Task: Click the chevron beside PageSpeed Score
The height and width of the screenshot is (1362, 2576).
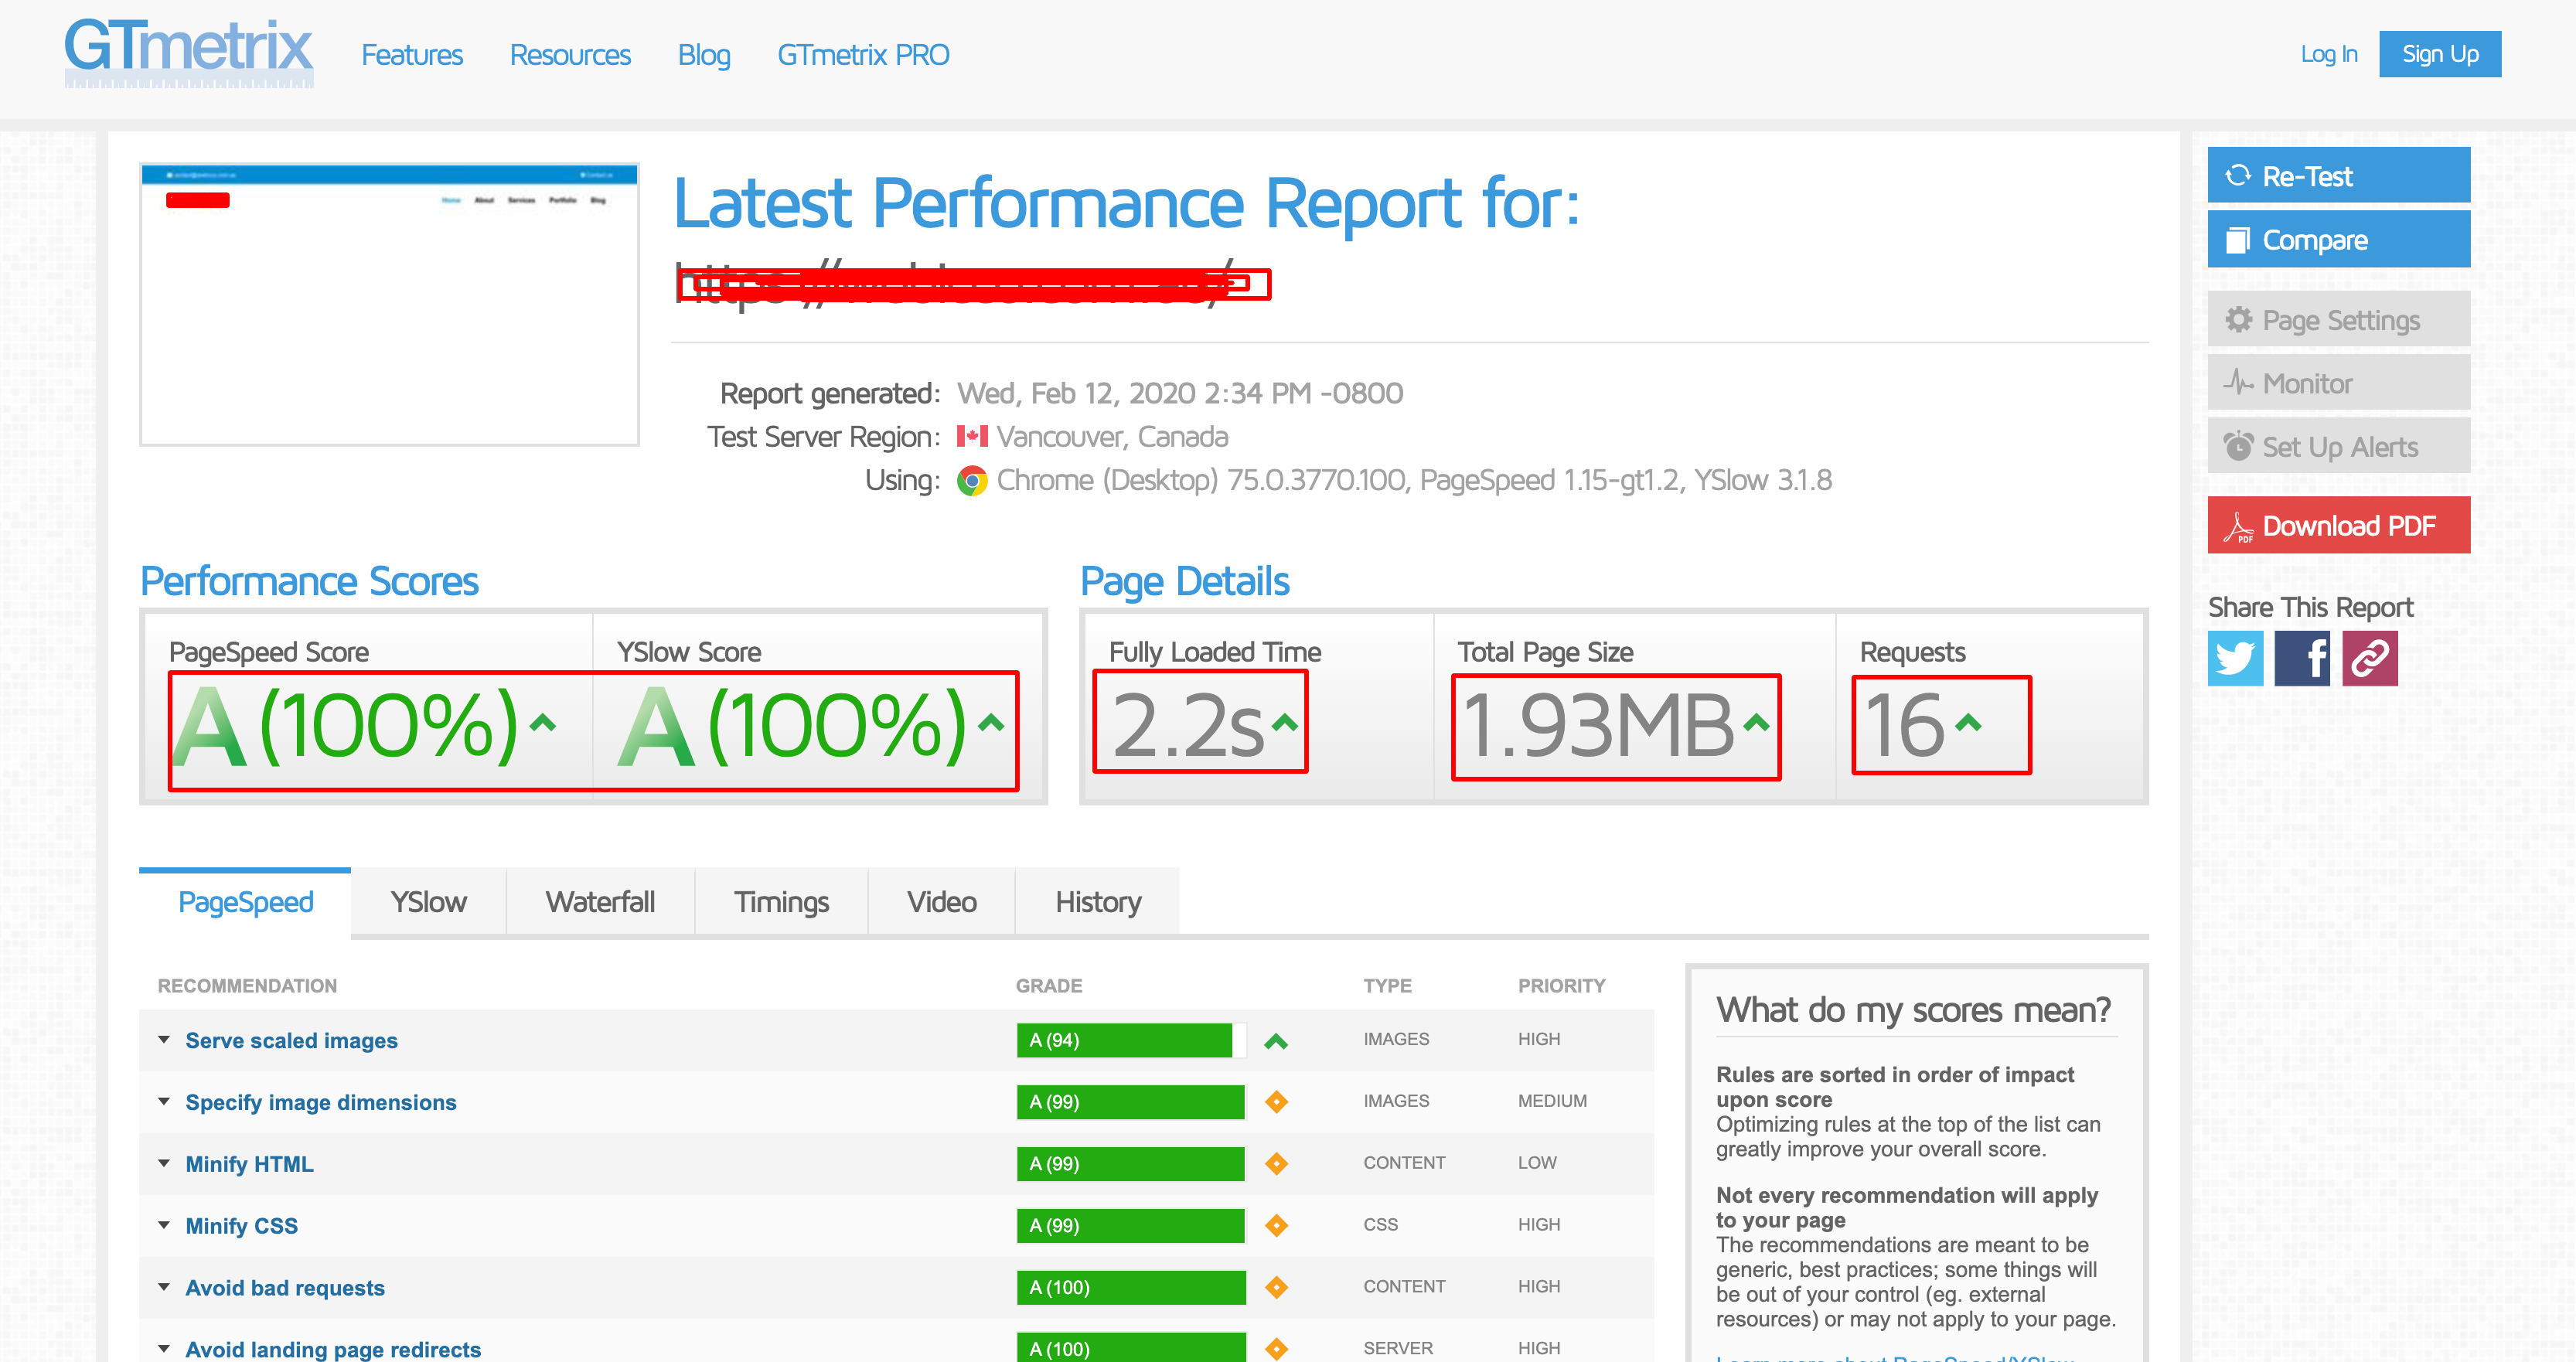Action: pos(541,726)
